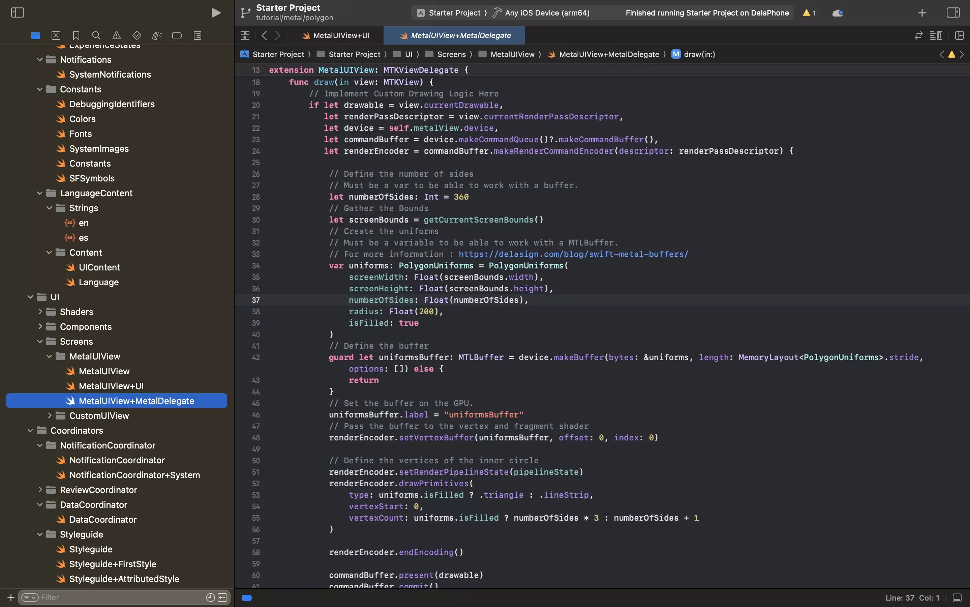
Task: Click the source control branch icon
Action: pos(245,13)
